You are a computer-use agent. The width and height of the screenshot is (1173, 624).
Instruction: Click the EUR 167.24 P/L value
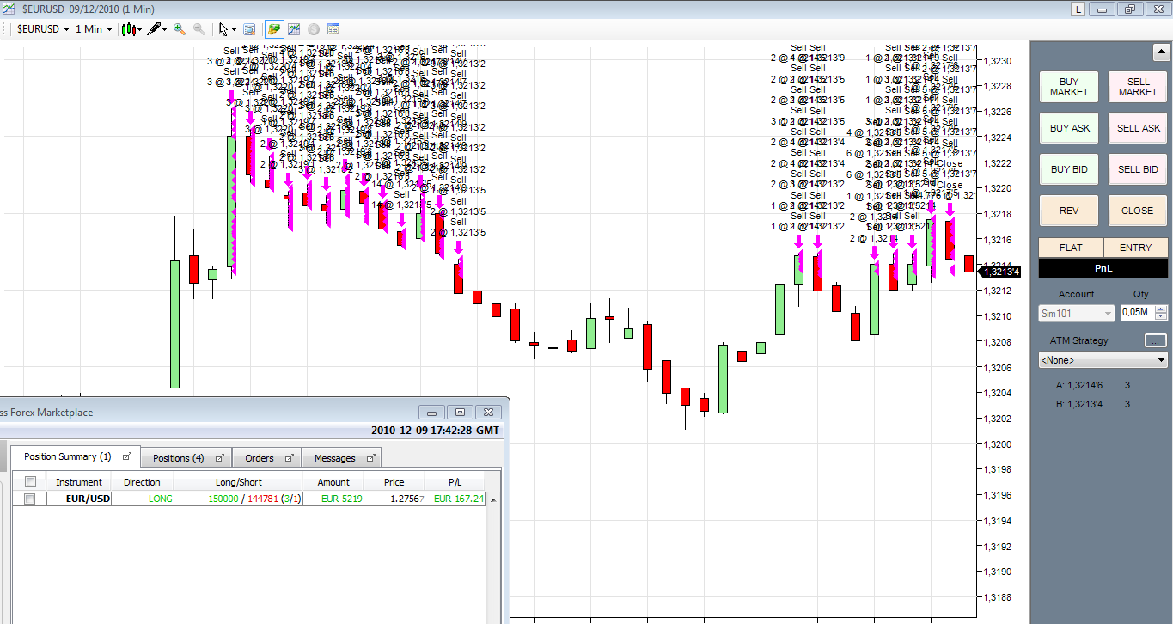pyautogui.click(x=459, y=499)
